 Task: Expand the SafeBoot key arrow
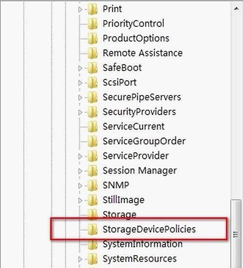pos(80,68)
